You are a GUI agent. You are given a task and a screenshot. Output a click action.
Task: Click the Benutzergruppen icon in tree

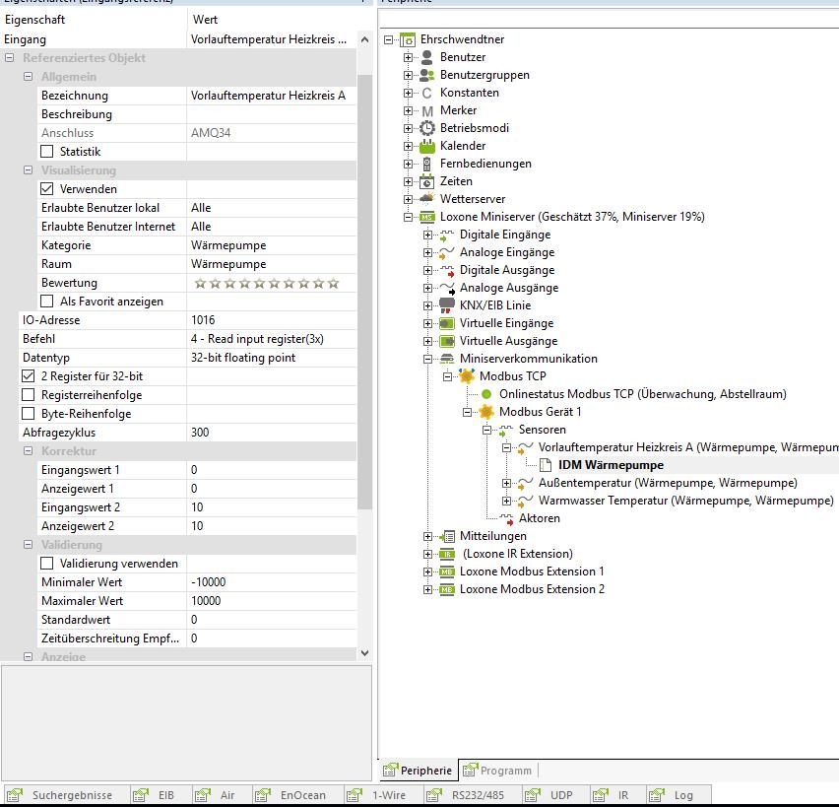(x=427, y=75)
